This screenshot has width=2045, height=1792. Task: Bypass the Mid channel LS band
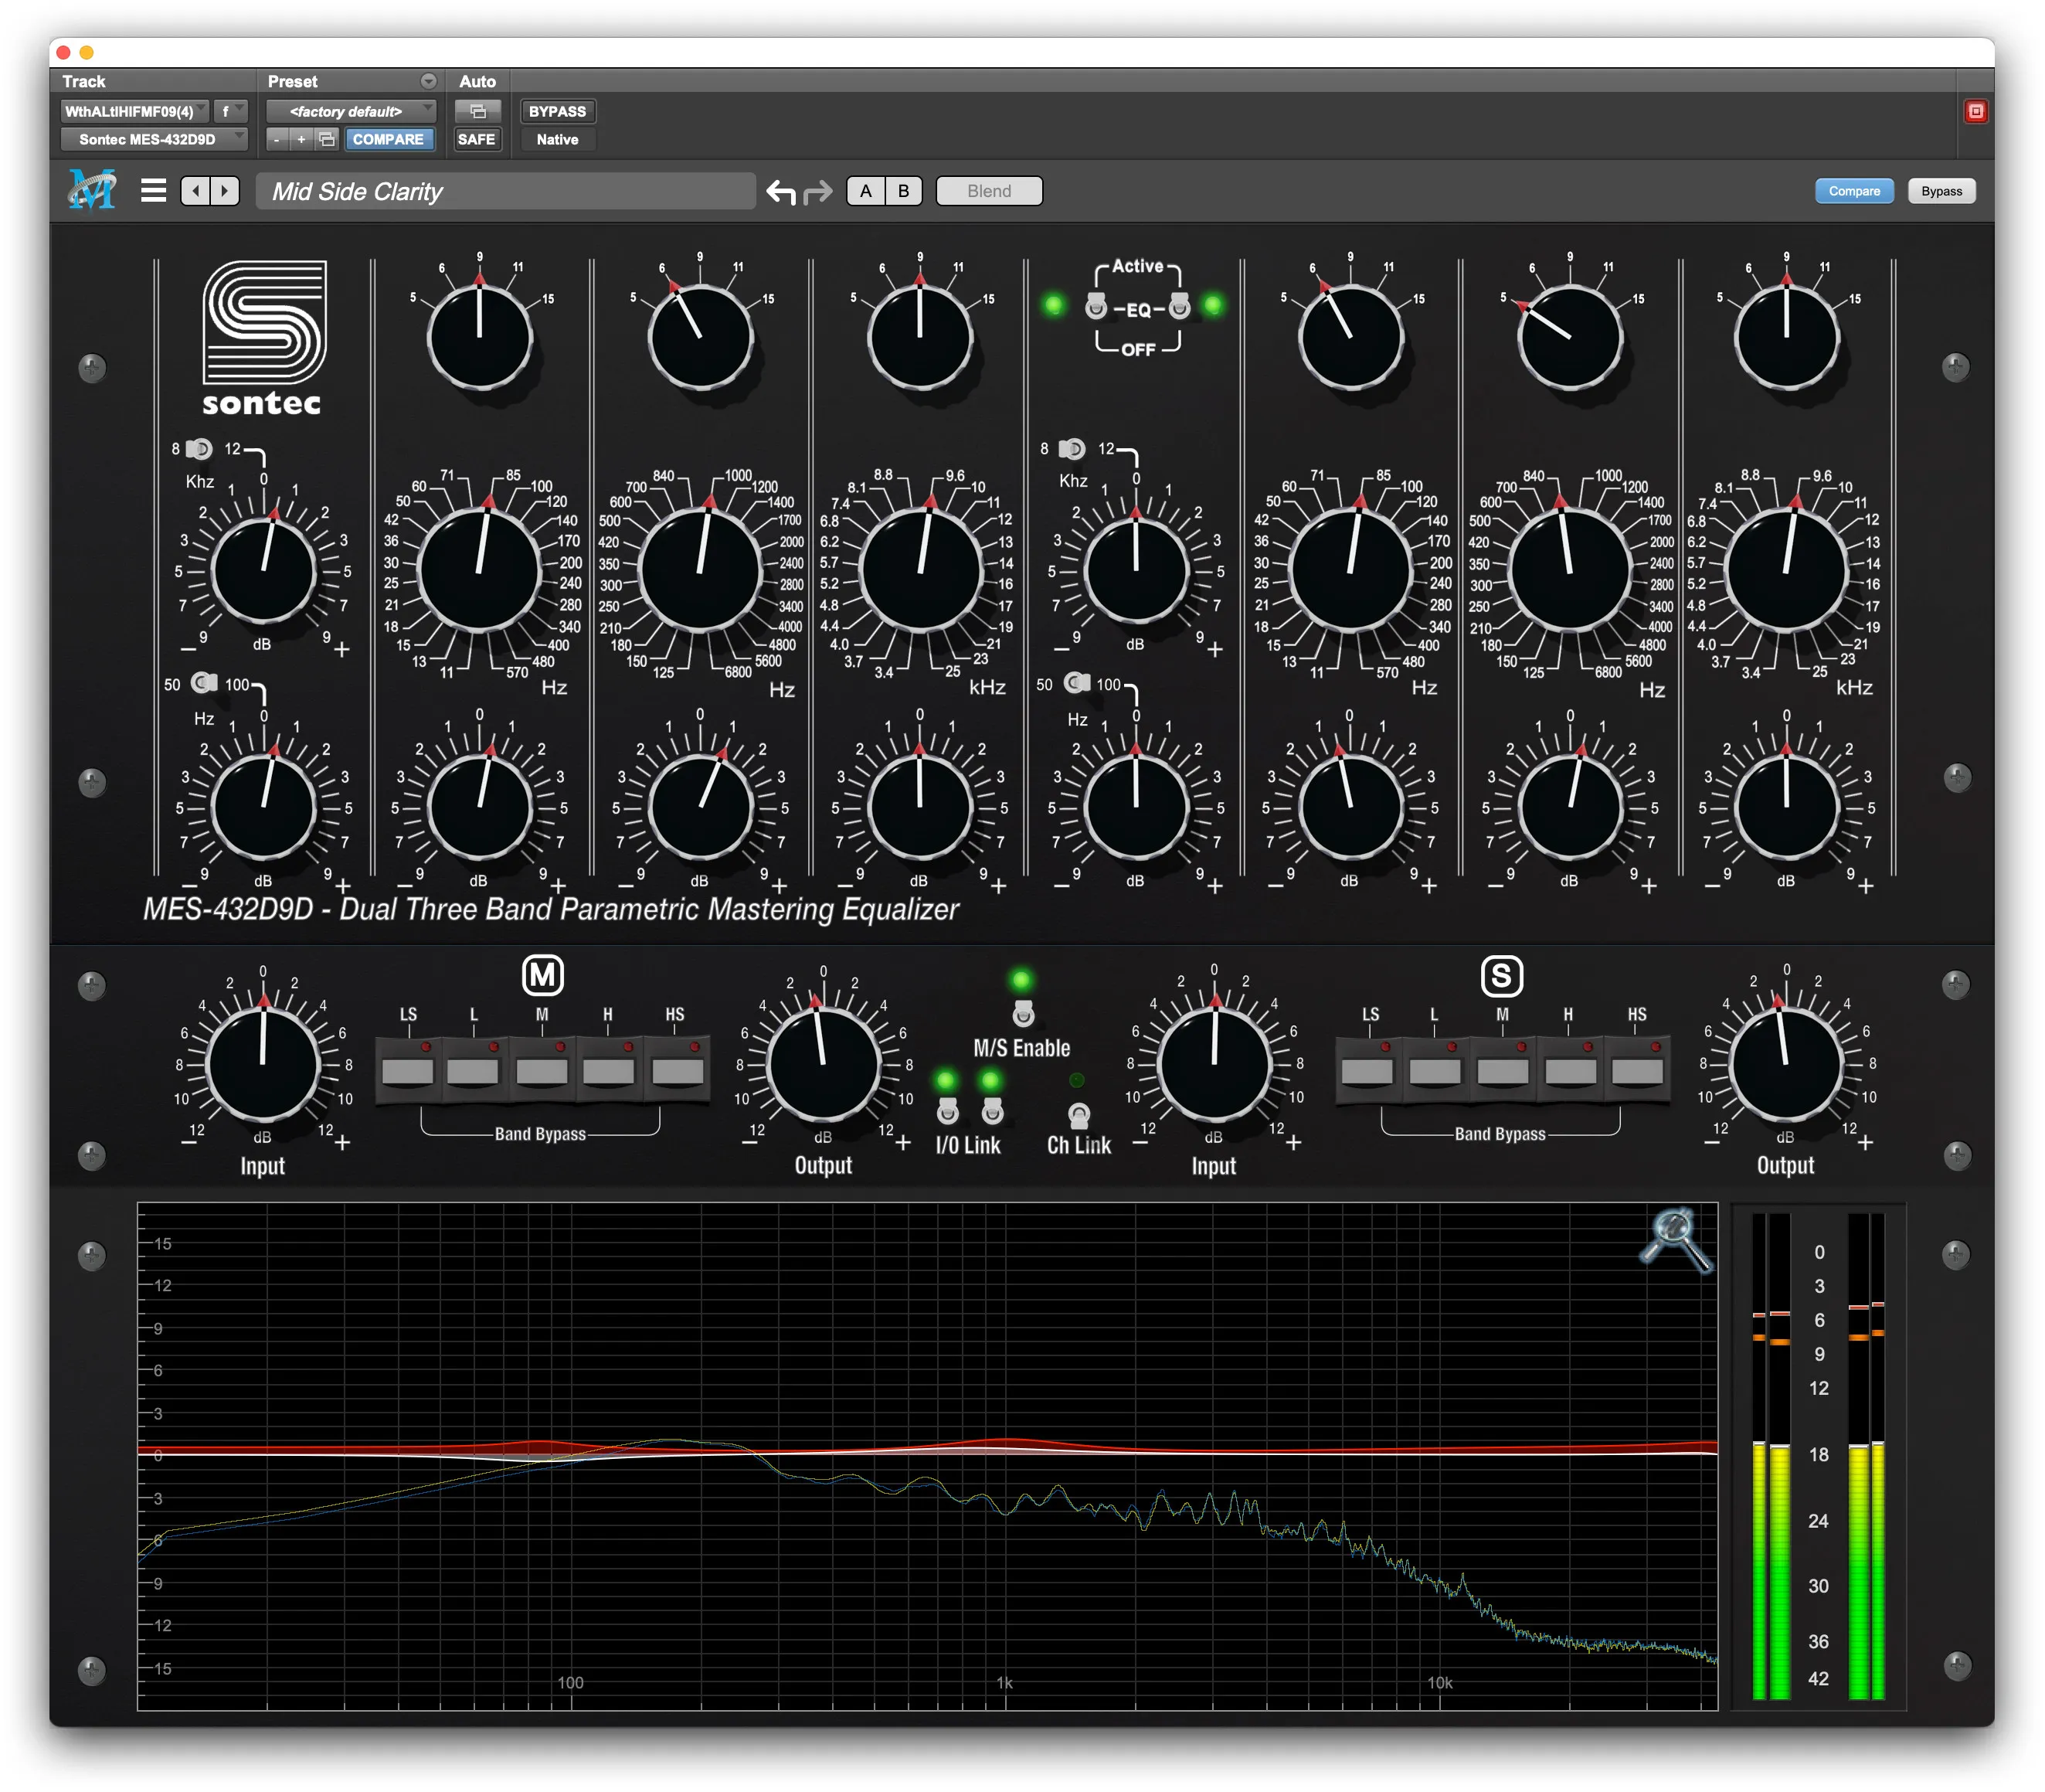tap(408, 1071)
